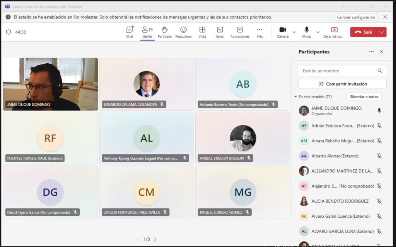Click muted mic icon for Alejandro S... (No comprobado)
This screenshot has width=396, height=247.
pyautogui.click(x=379, y=186)
